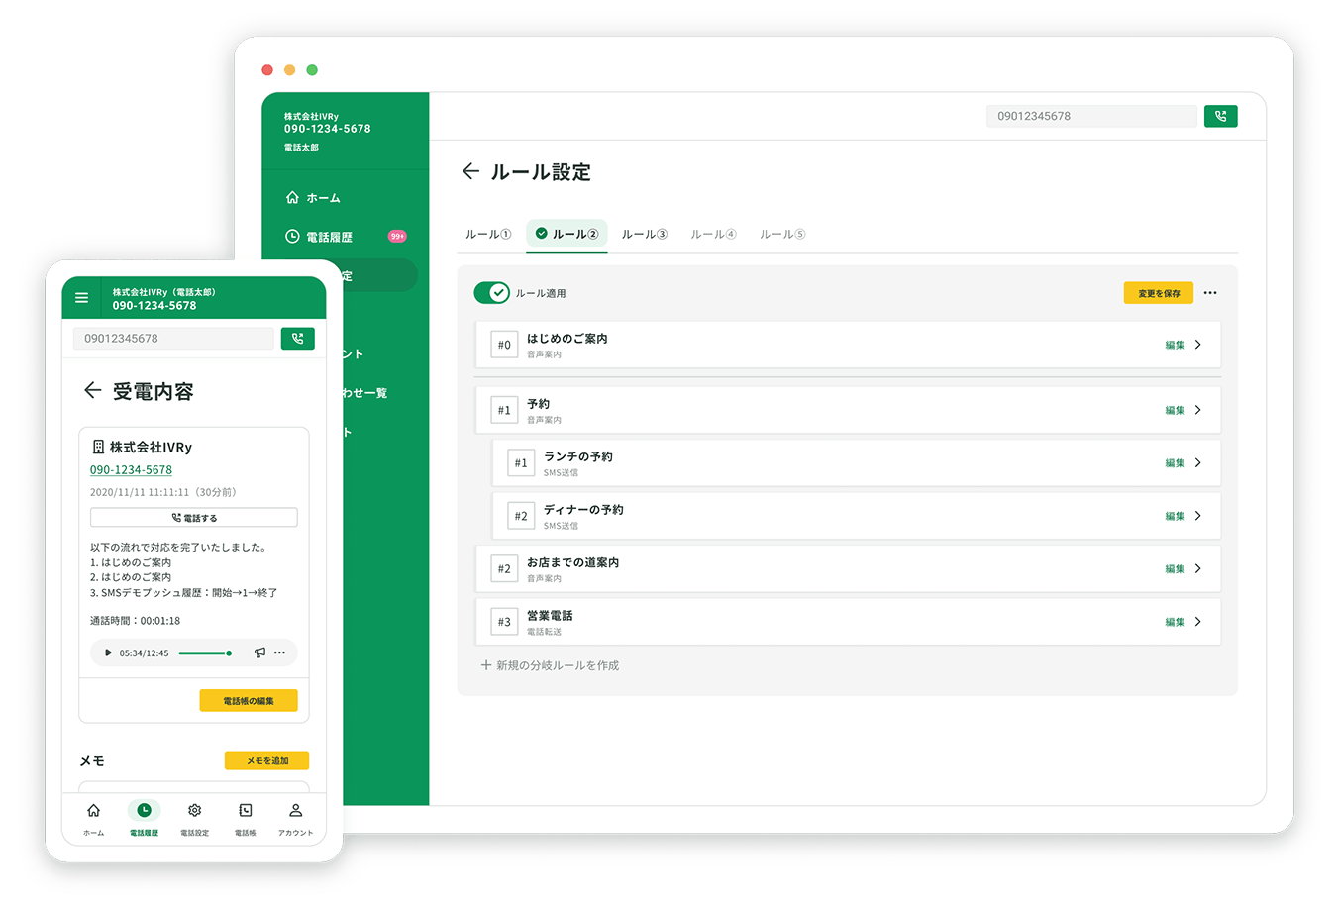1338x904 pixels.
Task: Open the ルール④ tab
Action: tap(714, 235)
